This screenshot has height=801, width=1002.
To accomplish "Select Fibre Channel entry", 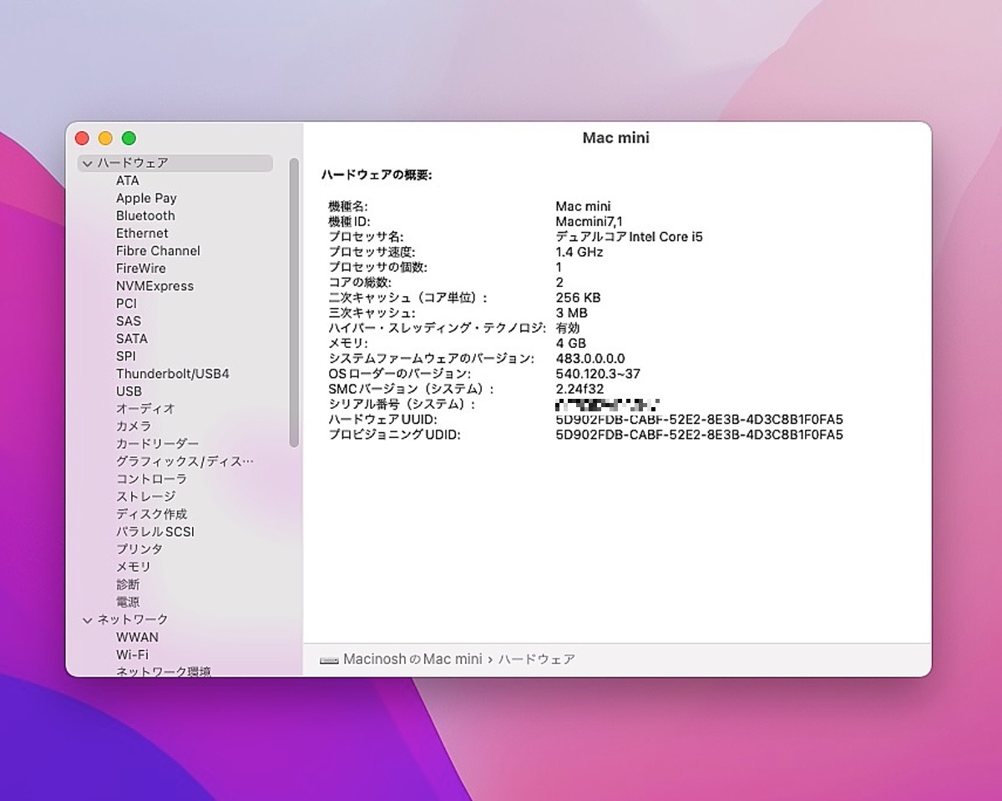I will (158, 251).
